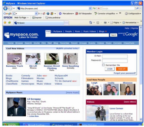Select the People search option

click(68, 31)
